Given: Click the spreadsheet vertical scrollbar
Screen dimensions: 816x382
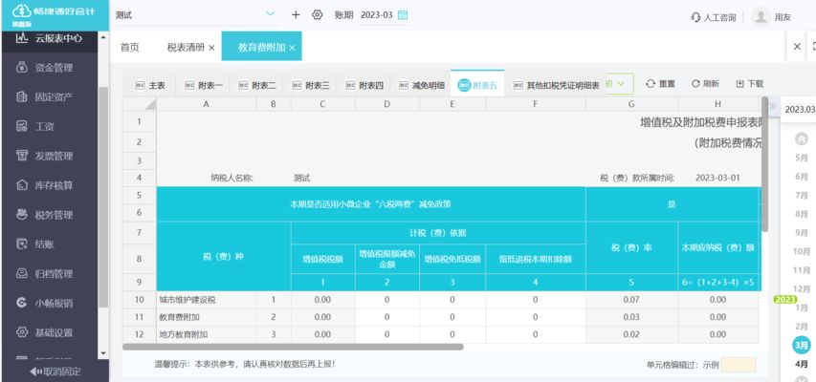Looking at the screenshot, I should [x=764, y=163].
